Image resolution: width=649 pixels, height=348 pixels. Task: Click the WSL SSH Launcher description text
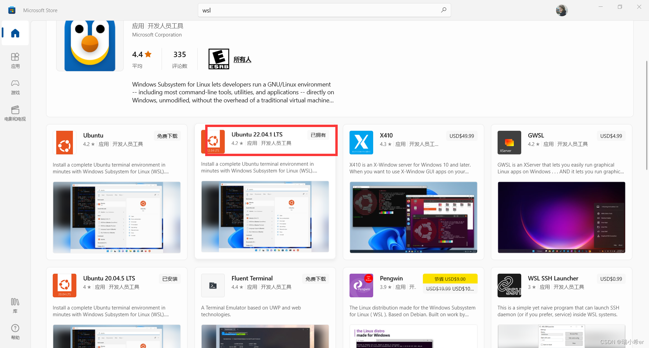[558, 311]
